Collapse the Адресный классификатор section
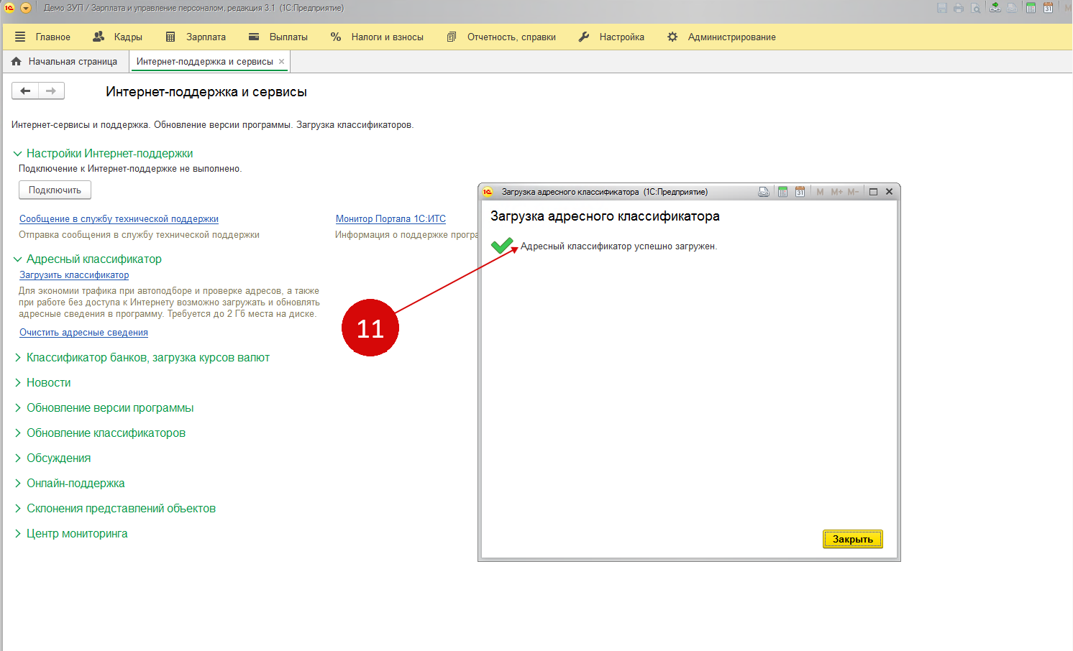The height and width of the screenshot is (651, 1073). [18, 259]
